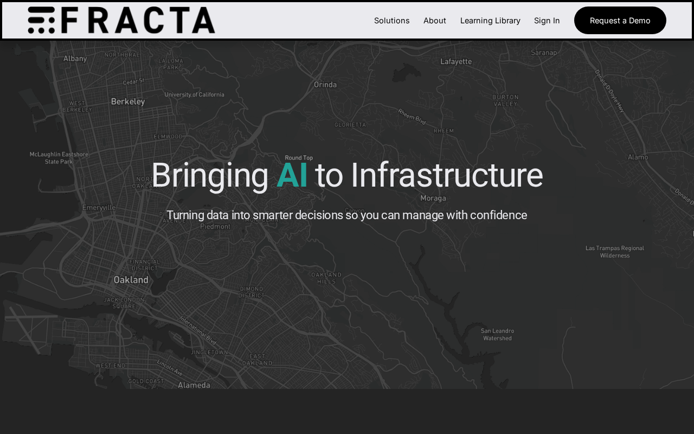Select the Lafayette map label
The width and height of the screenshot is (694, 434).
pos(455,62)
